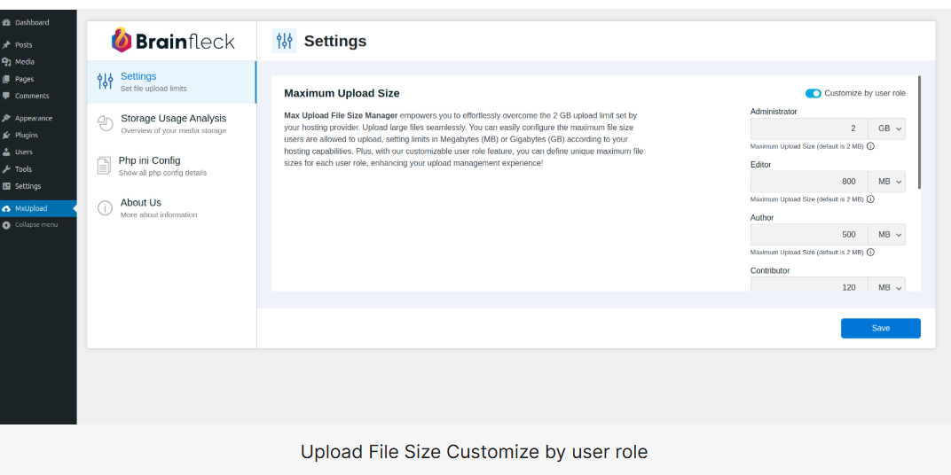Click the sliders icon in Settings header
Image resolution: width=951 pixels, height=475 pixels.
pyautogui.click(x=285, y=41)
